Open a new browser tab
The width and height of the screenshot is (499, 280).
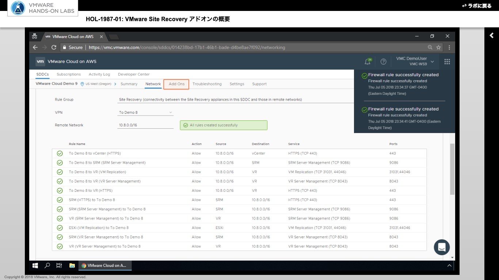pos(114,36)
